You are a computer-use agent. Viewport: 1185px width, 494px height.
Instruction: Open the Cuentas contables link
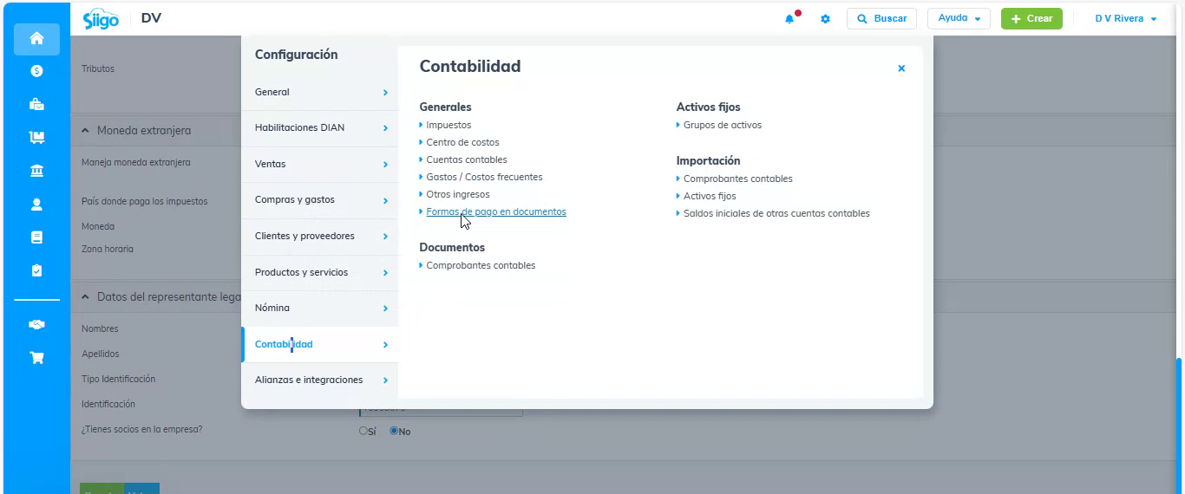pyautogui.click(x=467, y=159)
